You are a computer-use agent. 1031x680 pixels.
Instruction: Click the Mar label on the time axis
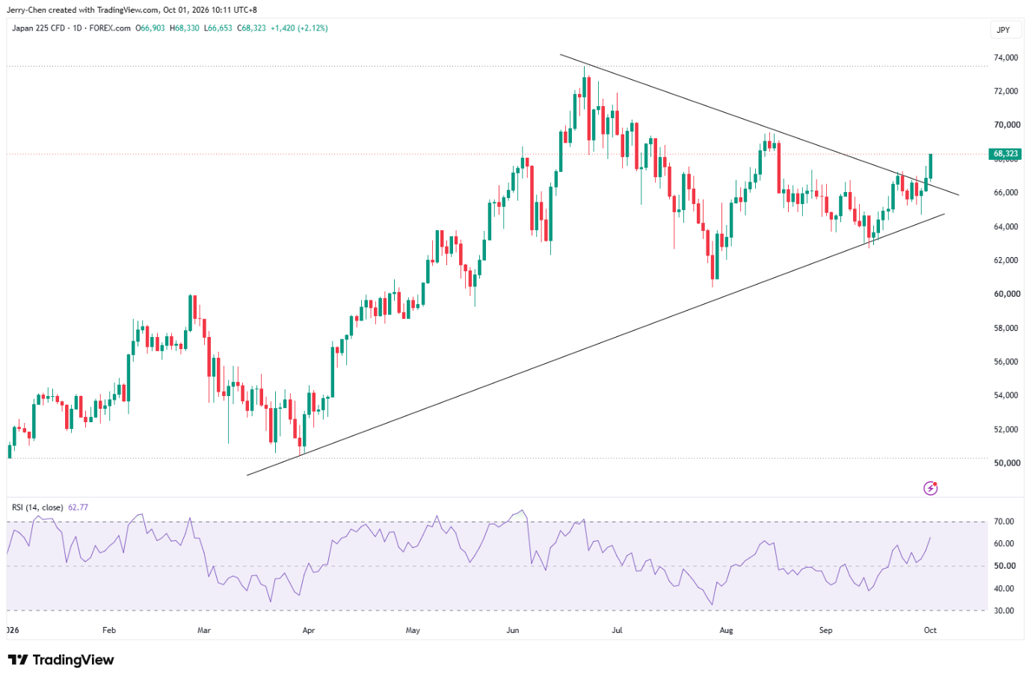point(204,630)
